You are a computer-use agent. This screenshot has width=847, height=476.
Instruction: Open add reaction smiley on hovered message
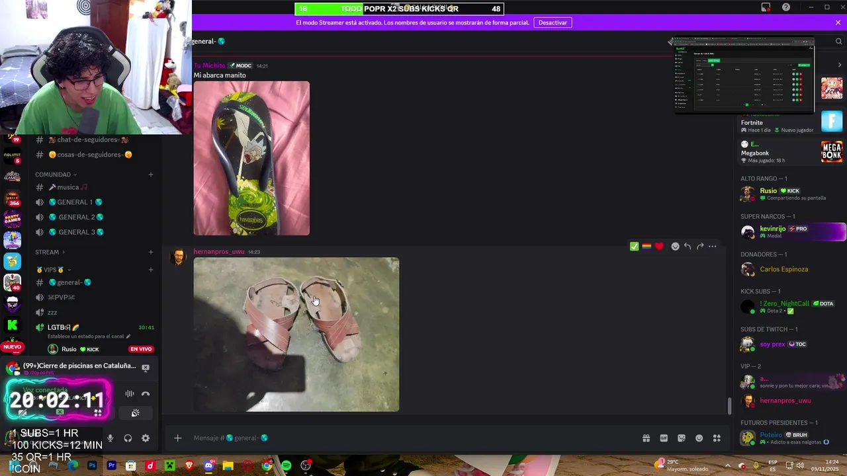pos(675,246)
